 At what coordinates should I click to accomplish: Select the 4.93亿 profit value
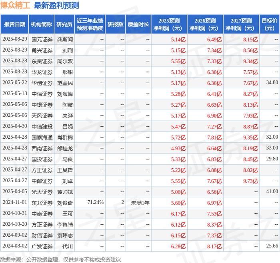click(x=178, y=148)
